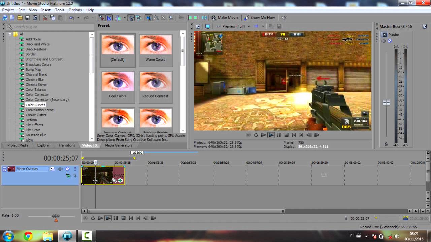Open the preview overlays grid dropdown arrow

click(263, 26)
